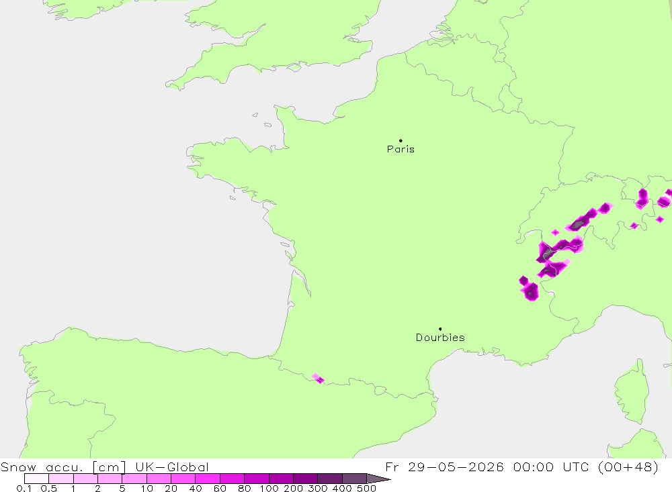Pick the 1–2 cm legend swatch
The height and width of the screenshot is (492, 672).
[85, 479]
